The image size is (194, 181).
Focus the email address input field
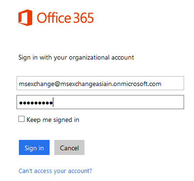pos(100,83)
